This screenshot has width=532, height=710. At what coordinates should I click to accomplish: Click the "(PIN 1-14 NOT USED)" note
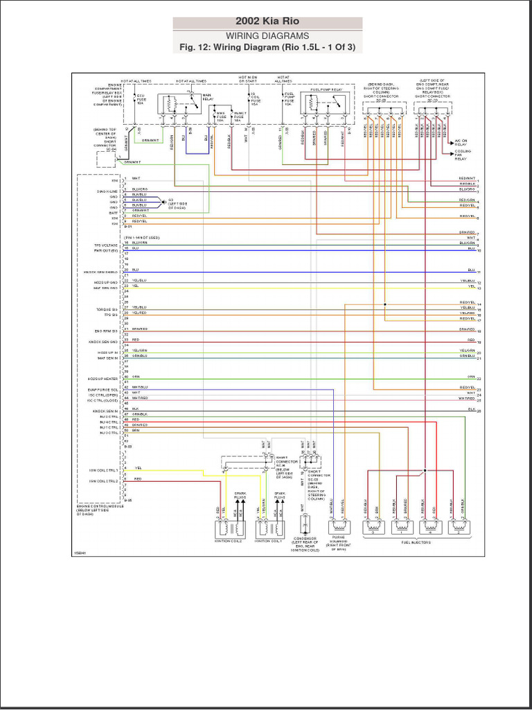coord(141,238)
